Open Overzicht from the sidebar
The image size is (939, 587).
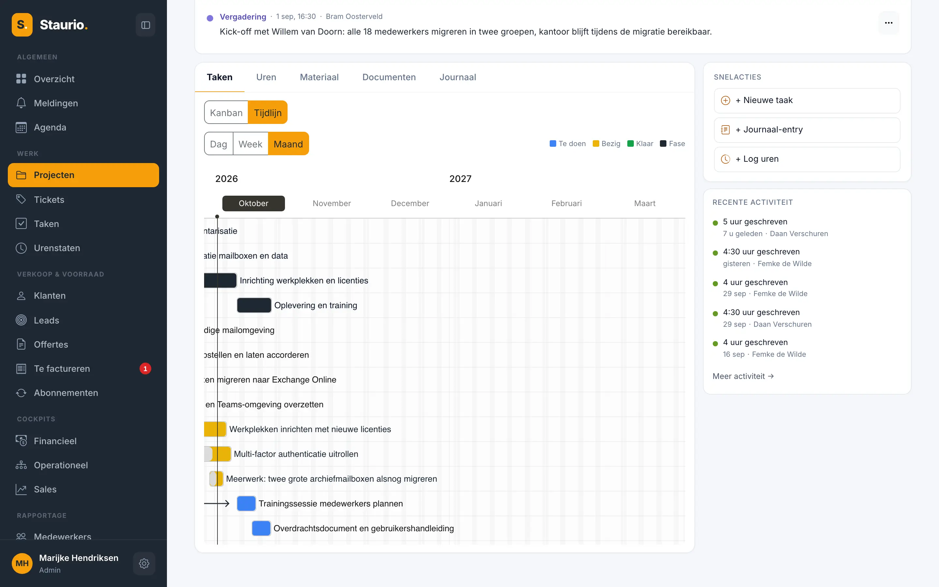(x=83, y=79)
